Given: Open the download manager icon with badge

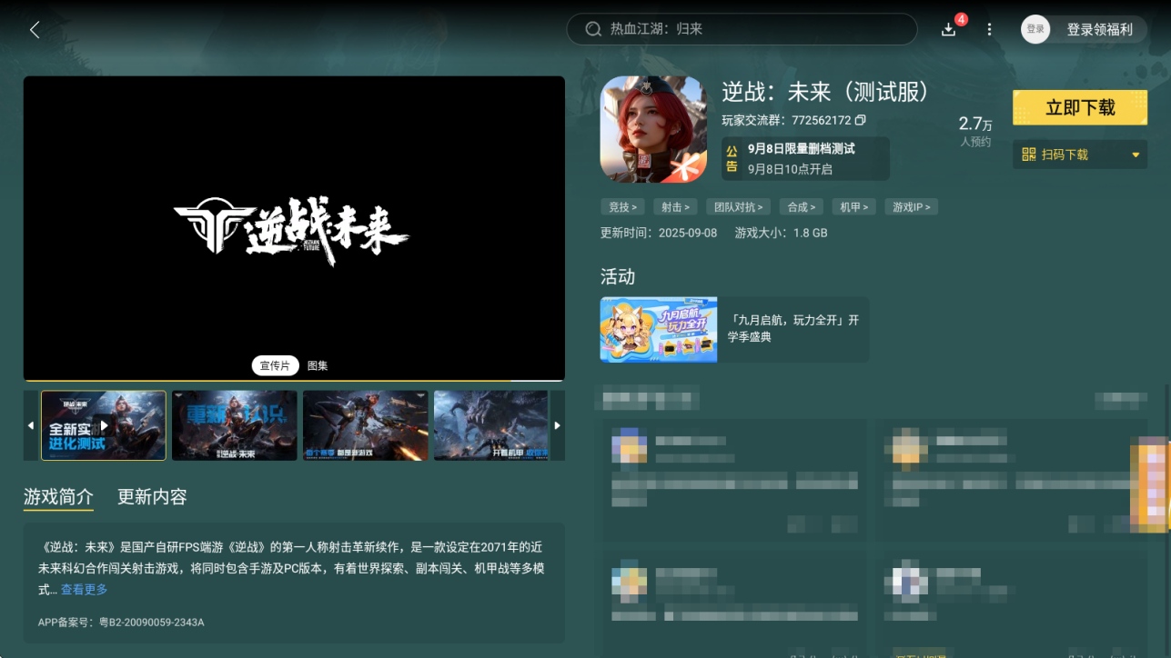Looking at the screenshot, I should coord(949,29).
